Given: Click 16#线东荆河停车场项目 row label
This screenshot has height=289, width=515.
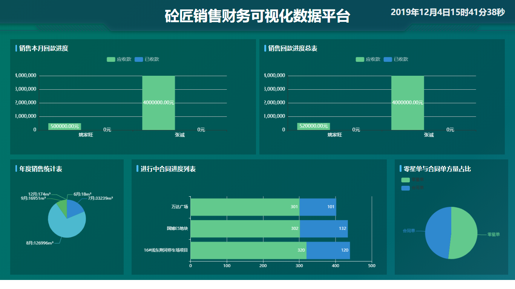Looking at the screenshot, I should click(166, 250).
